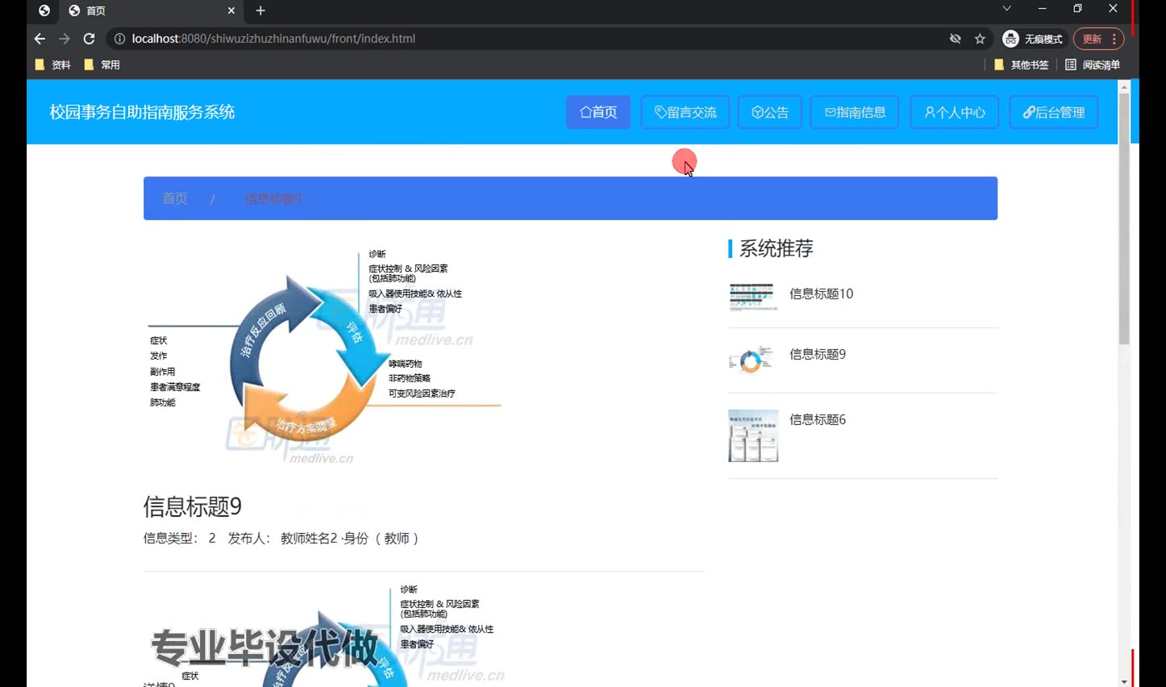1166x687 pixels.
Task: Click the 信息标题6 thumbnail image
Action: click(x=753, y=435)
